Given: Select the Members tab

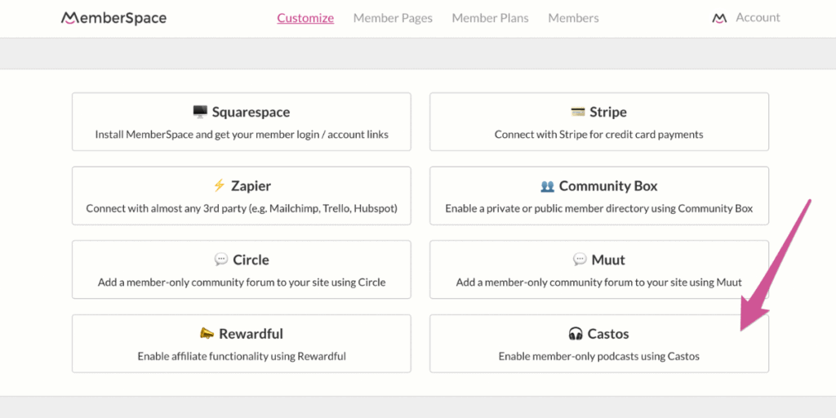Looking at the screenshot, I should 573,18.
